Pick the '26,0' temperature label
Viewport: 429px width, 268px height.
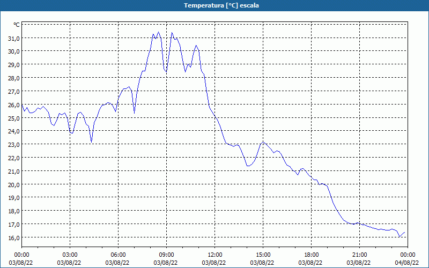coord(14,105)
